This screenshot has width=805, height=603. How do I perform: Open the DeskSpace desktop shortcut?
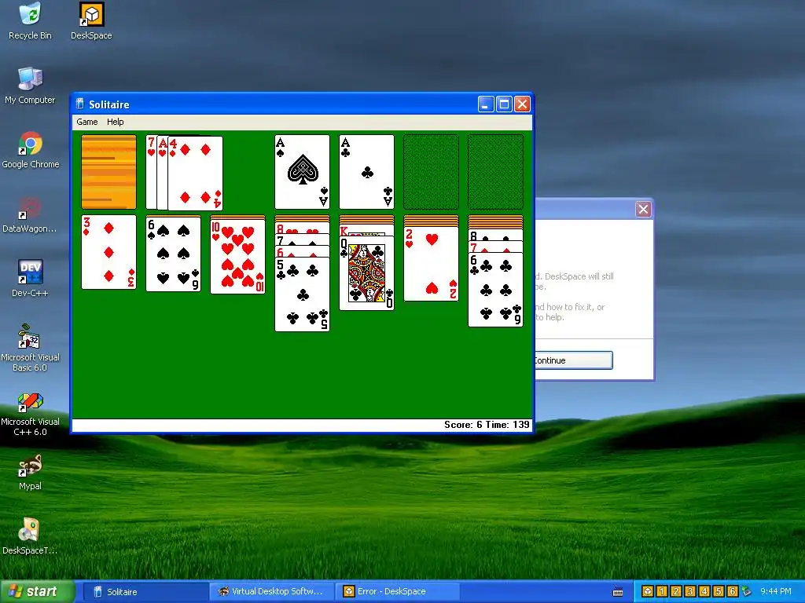(x=91, y=21)
